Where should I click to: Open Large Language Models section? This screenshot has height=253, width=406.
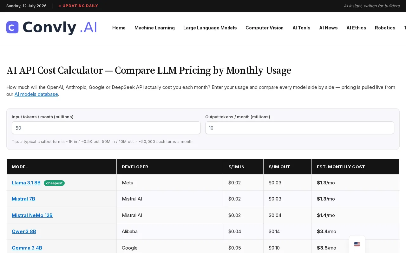(x=210, y=28)
